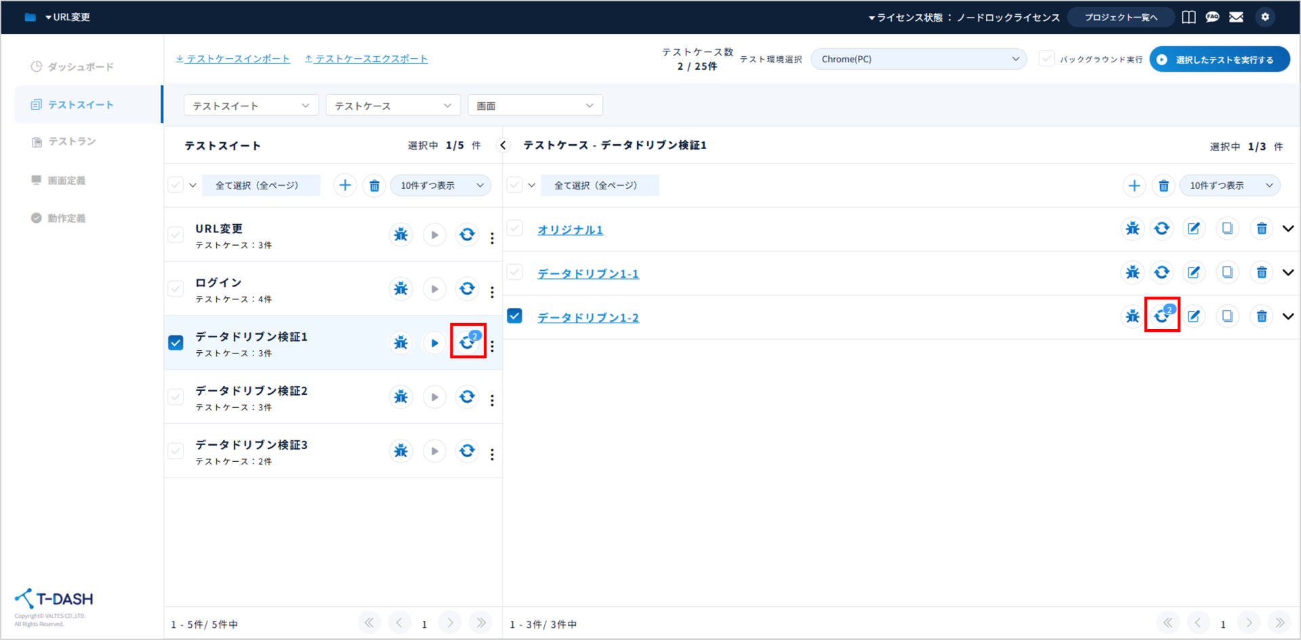
Task: Open the mail icon in top bar
Action: pyautogui.click(x=1237, y=17)
